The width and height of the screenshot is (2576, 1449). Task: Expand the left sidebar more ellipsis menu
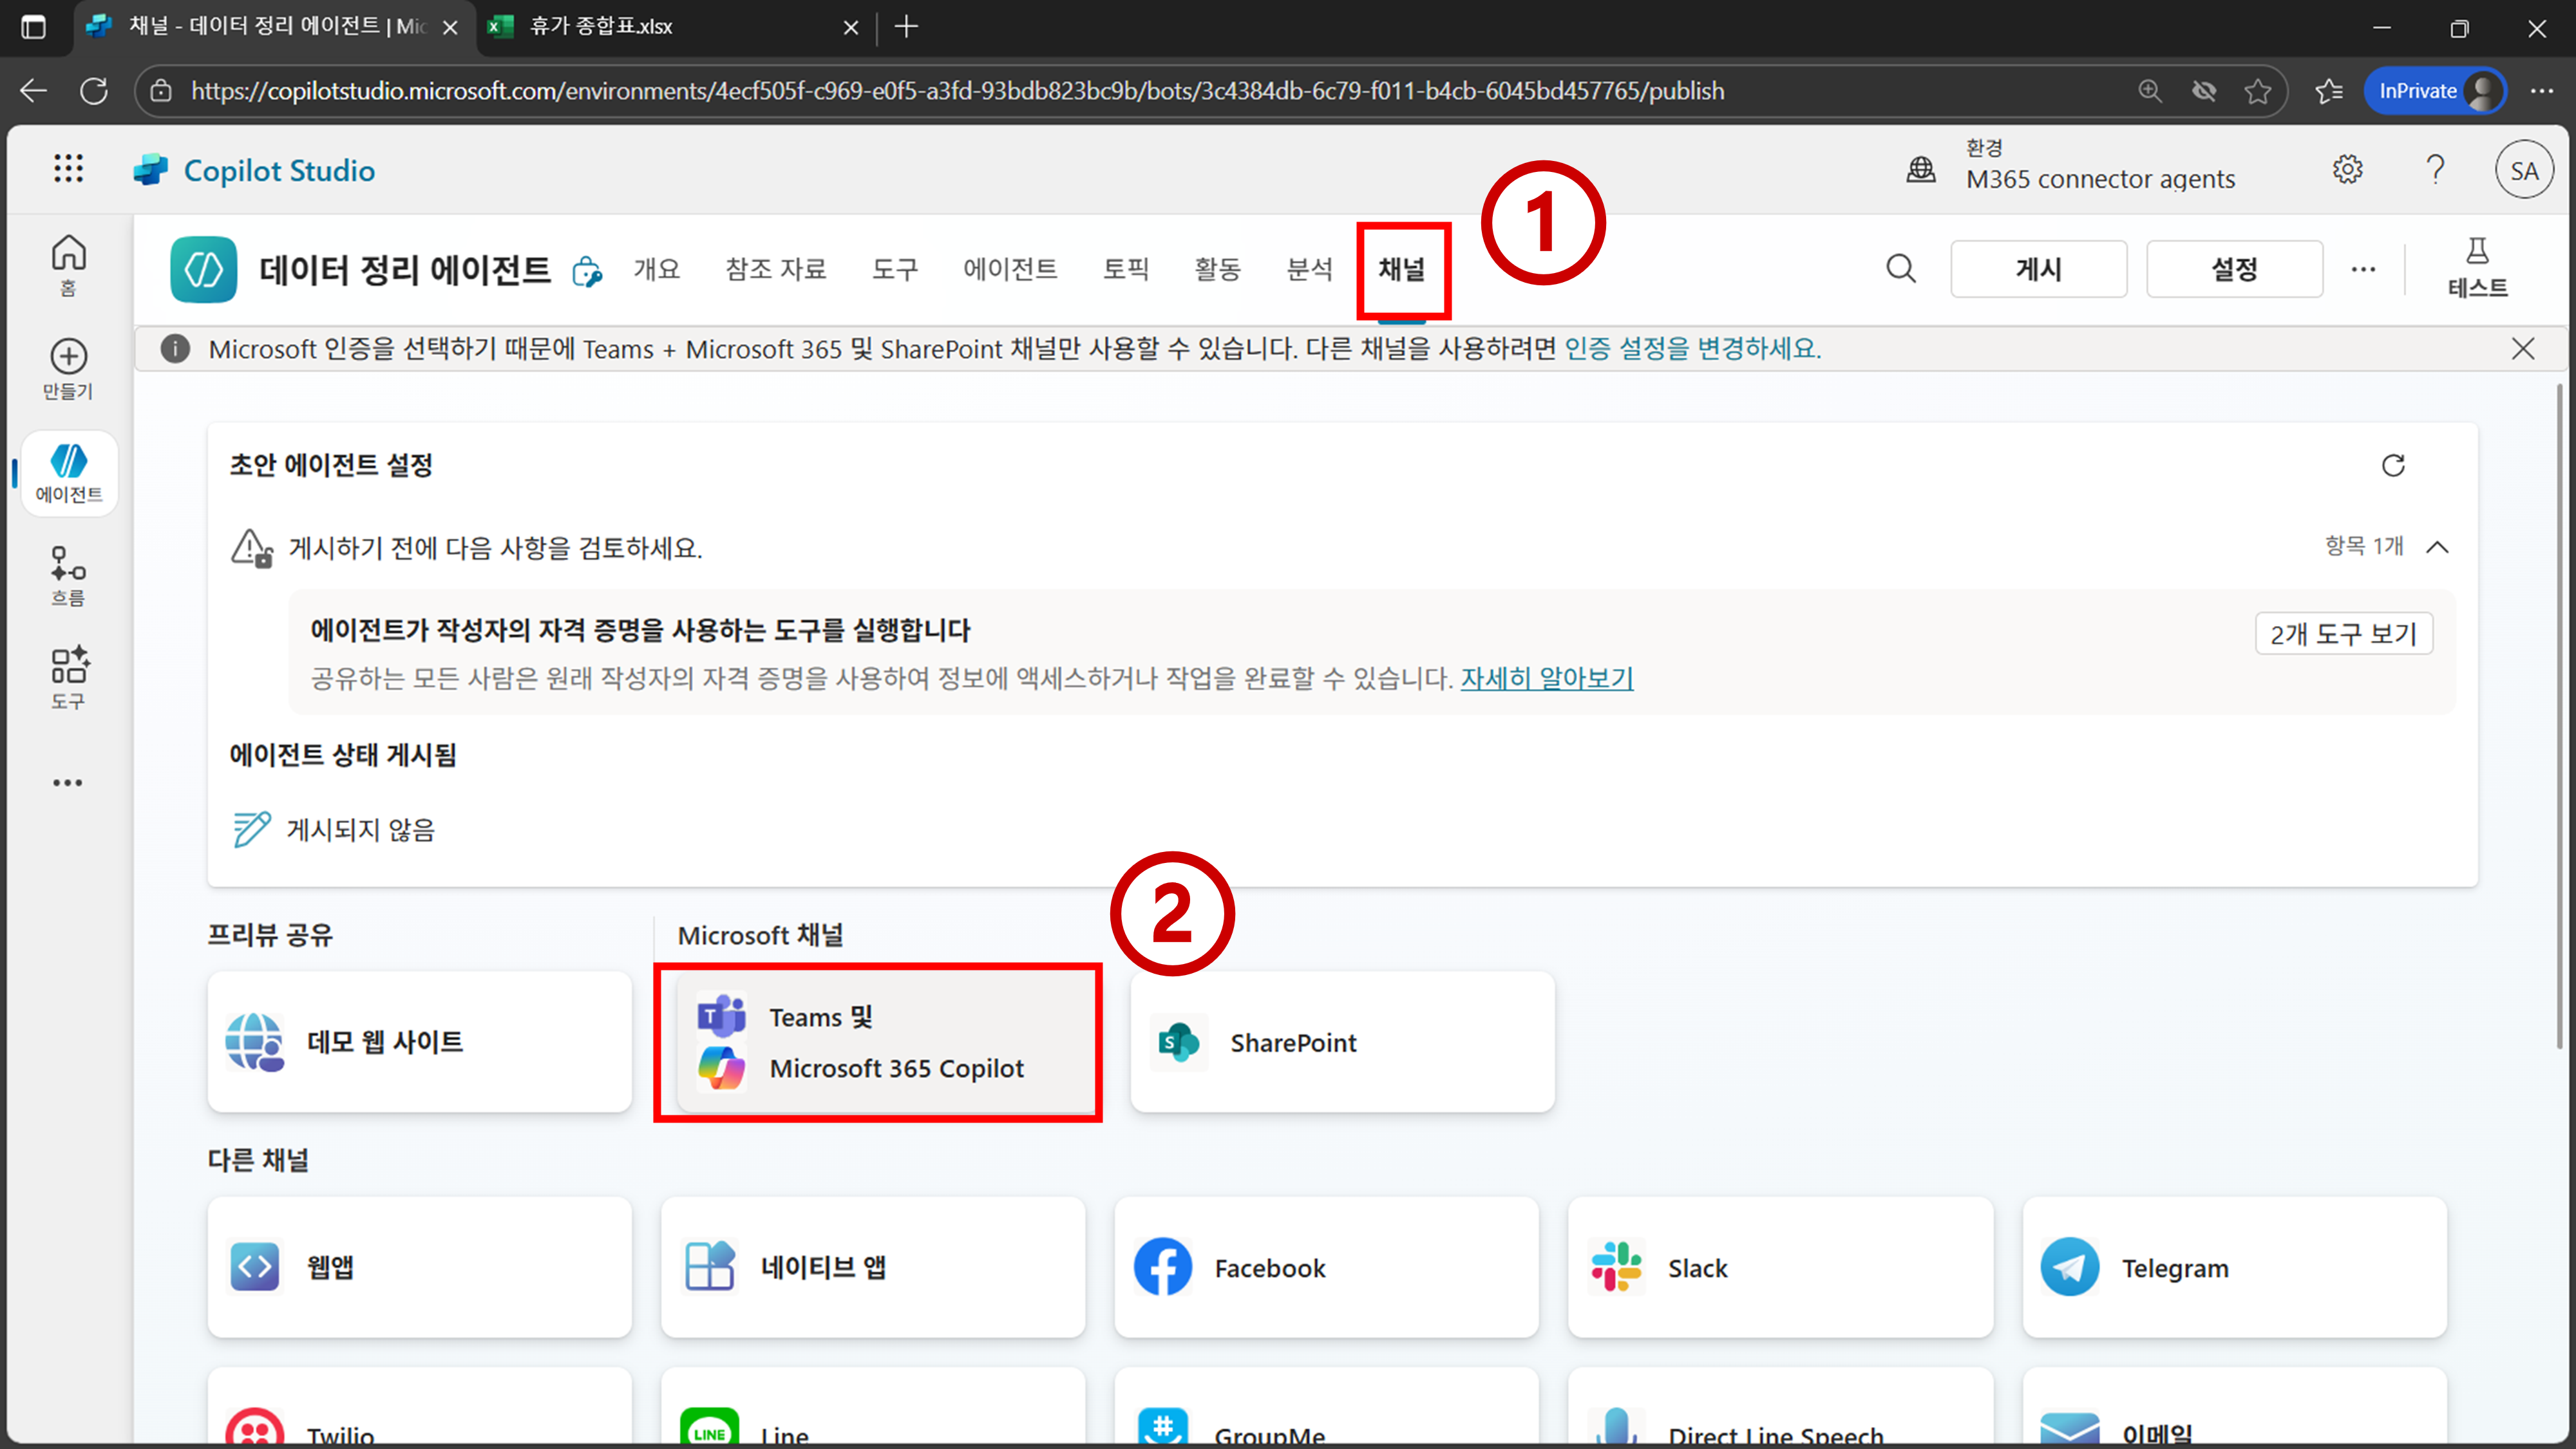[x=68, y=782]
